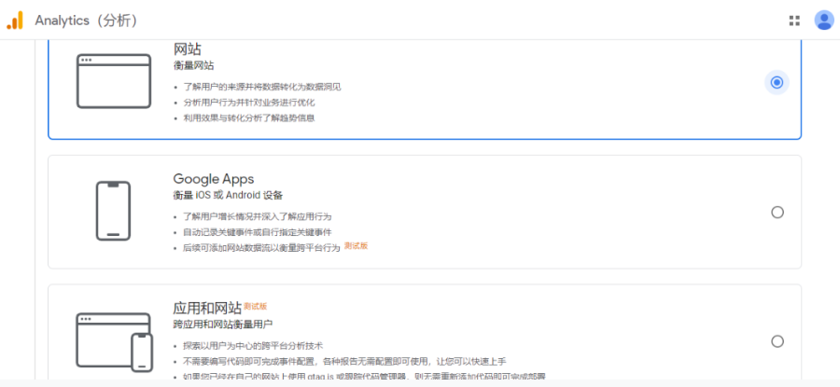840x387 pixels.
Task: Click the 探索以用户为中心的跨平台分析技术 bullet
Action: [x=253, y=346]
